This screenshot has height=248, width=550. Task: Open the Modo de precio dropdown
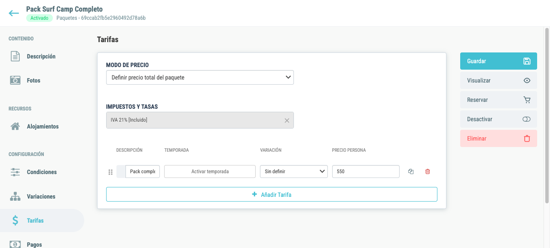tap(200, 77)
